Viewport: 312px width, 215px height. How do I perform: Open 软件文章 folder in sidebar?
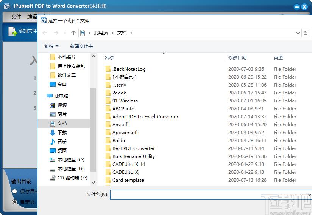(63, 75)
